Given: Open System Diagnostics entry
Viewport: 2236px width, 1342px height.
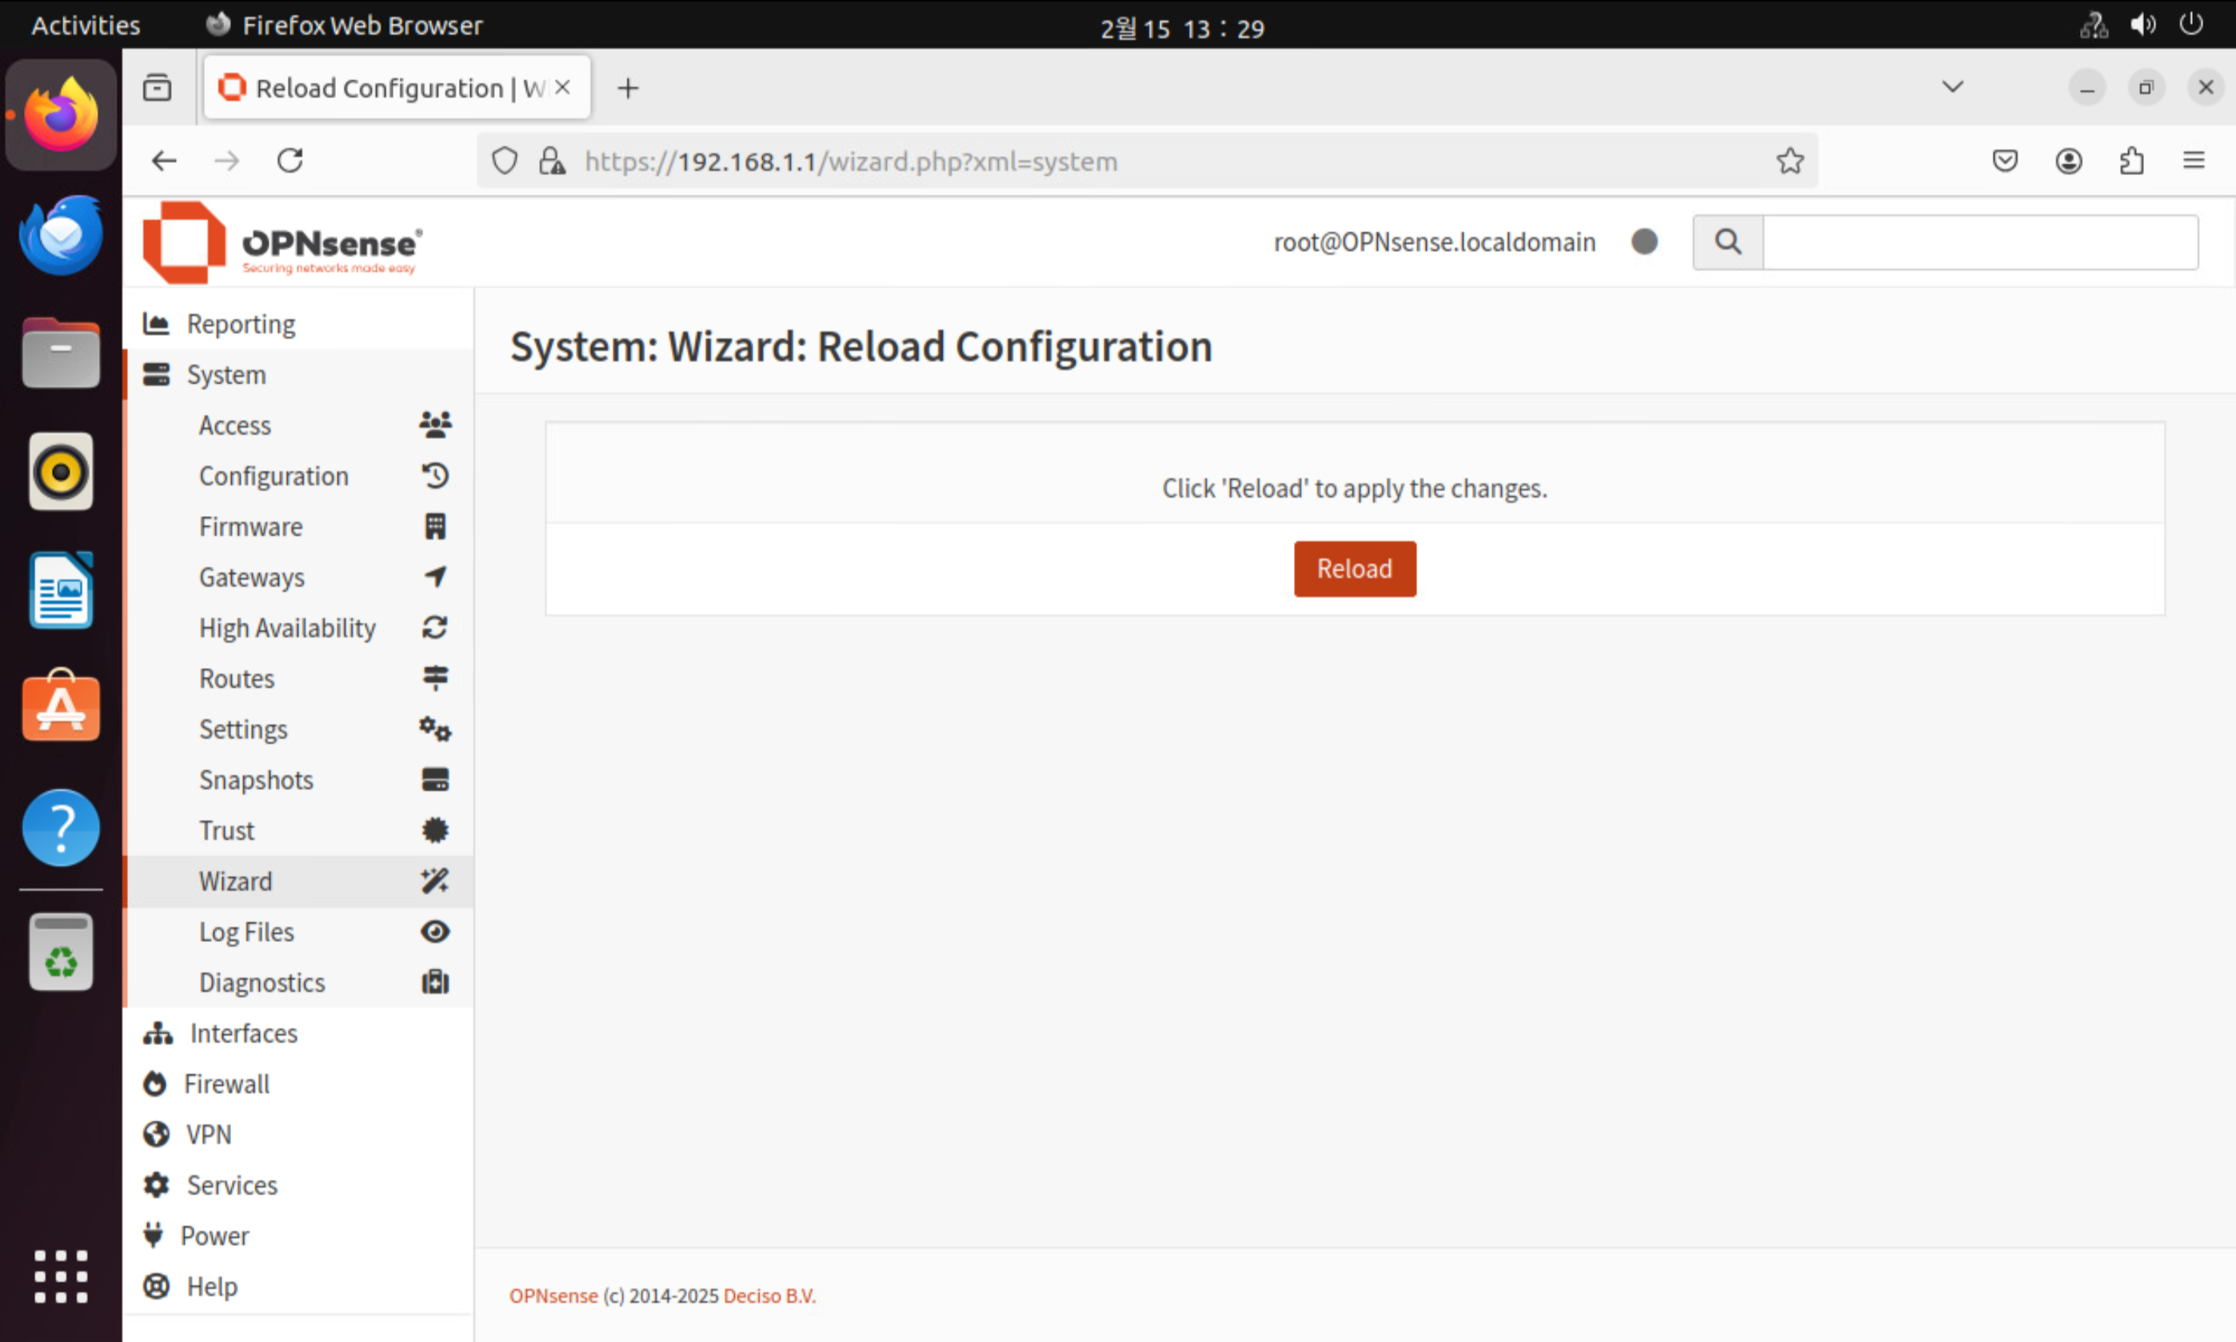Looking at the screenshot, I should click(262, 982).
